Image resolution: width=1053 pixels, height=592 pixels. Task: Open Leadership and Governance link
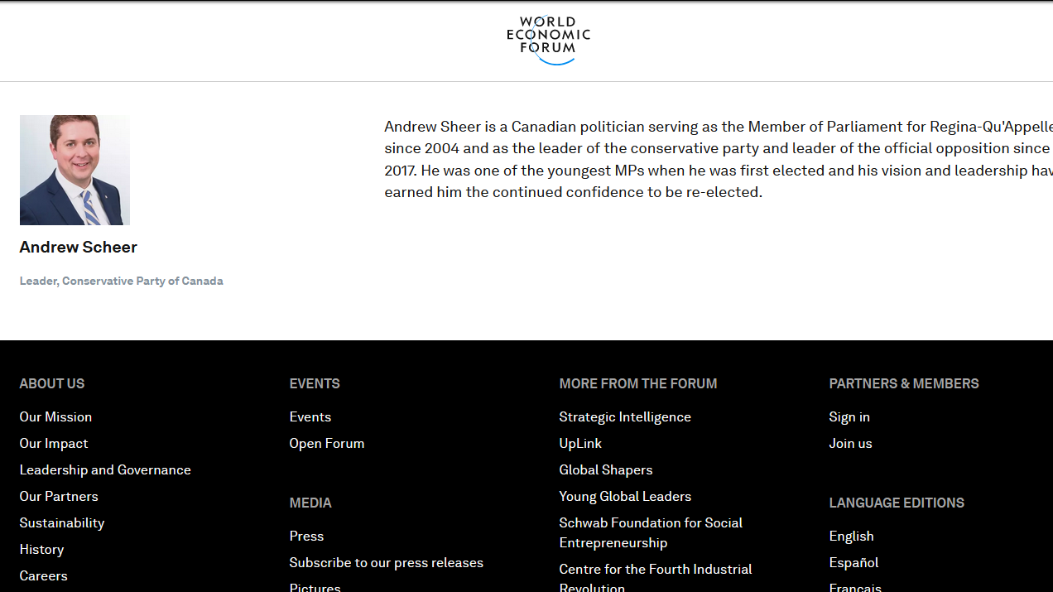point(105,469)
